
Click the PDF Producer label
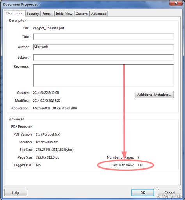22,127
